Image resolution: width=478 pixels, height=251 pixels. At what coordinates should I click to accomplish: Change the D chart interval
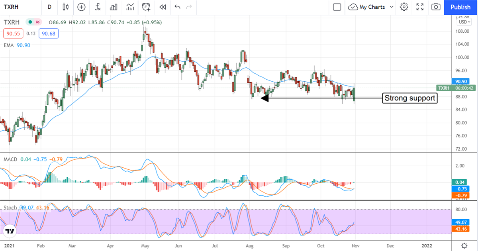click(x=49, y=7)
